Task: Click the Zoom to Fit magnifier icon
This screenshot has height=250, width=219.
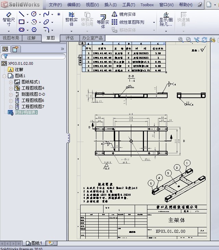Action: pyautogui.click(x=181, y=39)
